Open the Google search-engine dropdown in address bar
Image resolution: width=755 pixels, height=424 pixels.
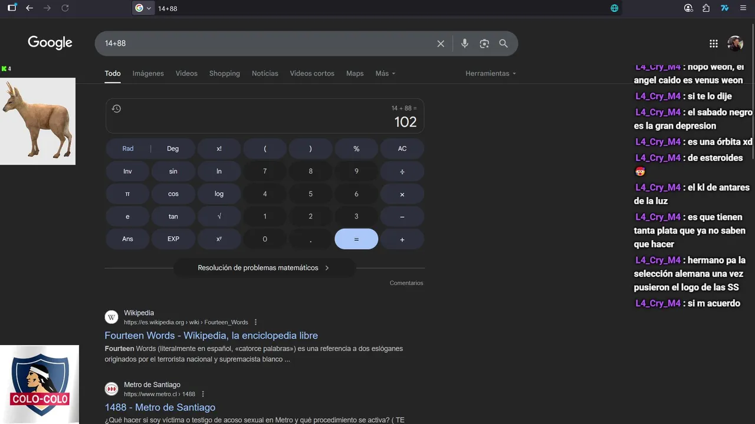pos(143,8)
